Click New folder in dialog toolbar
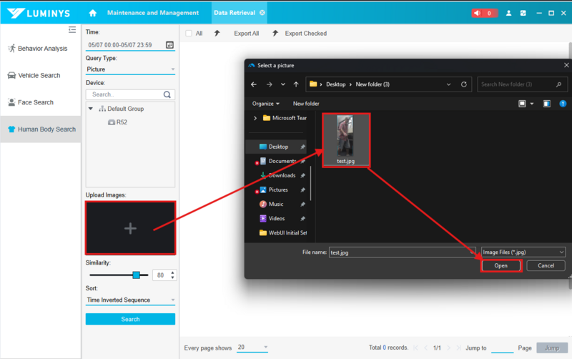572x359 pixels. [x=306, y=104]
